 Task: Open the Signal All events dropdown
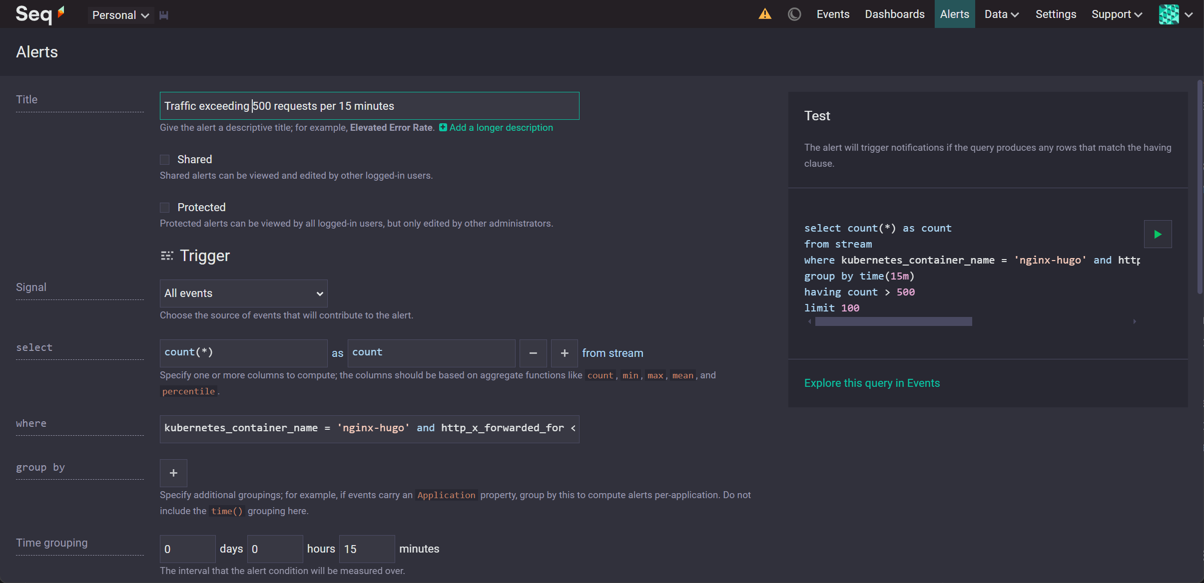tap(244, 293)
